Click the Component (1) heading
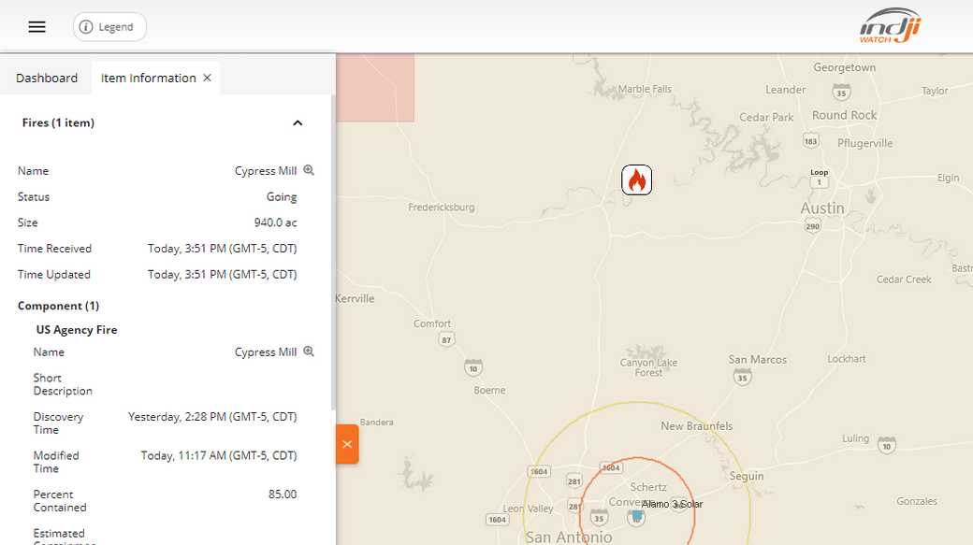 [x=58, y=306]
